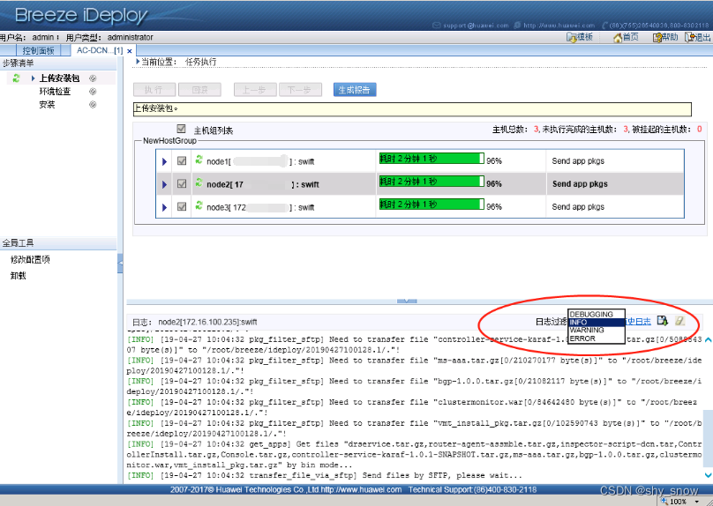
Task: Click the save log disk icon
Action: [663, 321]
